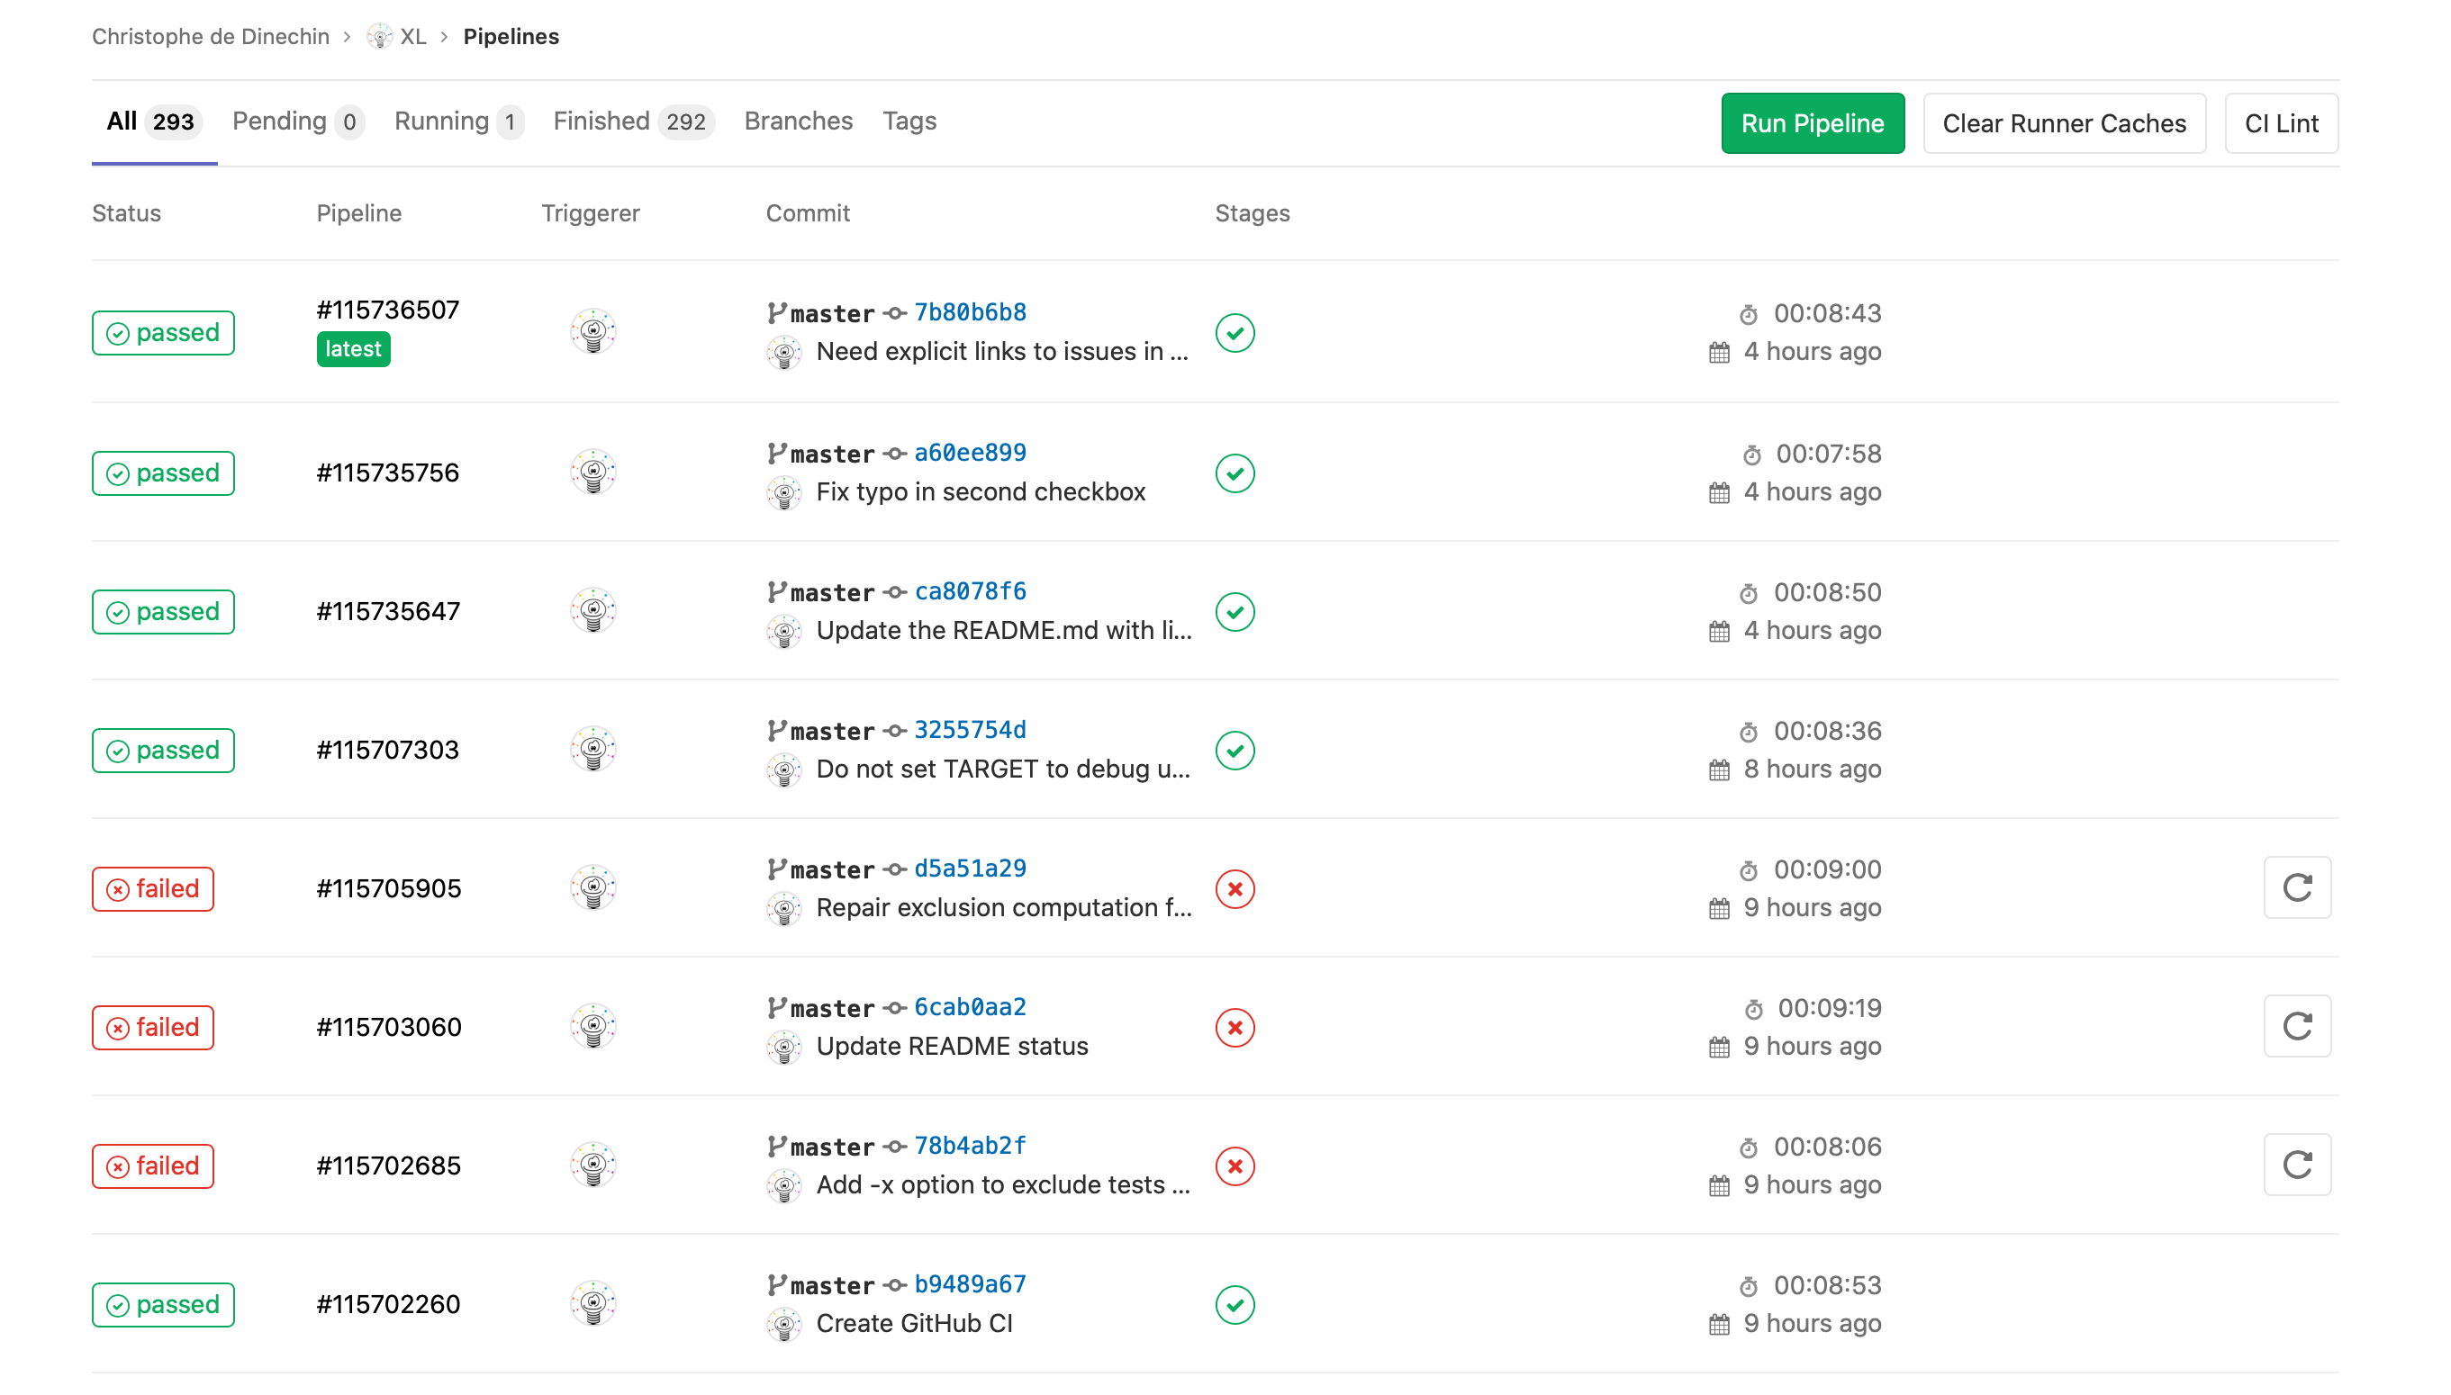Click the passed stage icon for pipeline #115735756
The width and height of the screenshot is (2451, 1395).
click(x=1235, y=473)
